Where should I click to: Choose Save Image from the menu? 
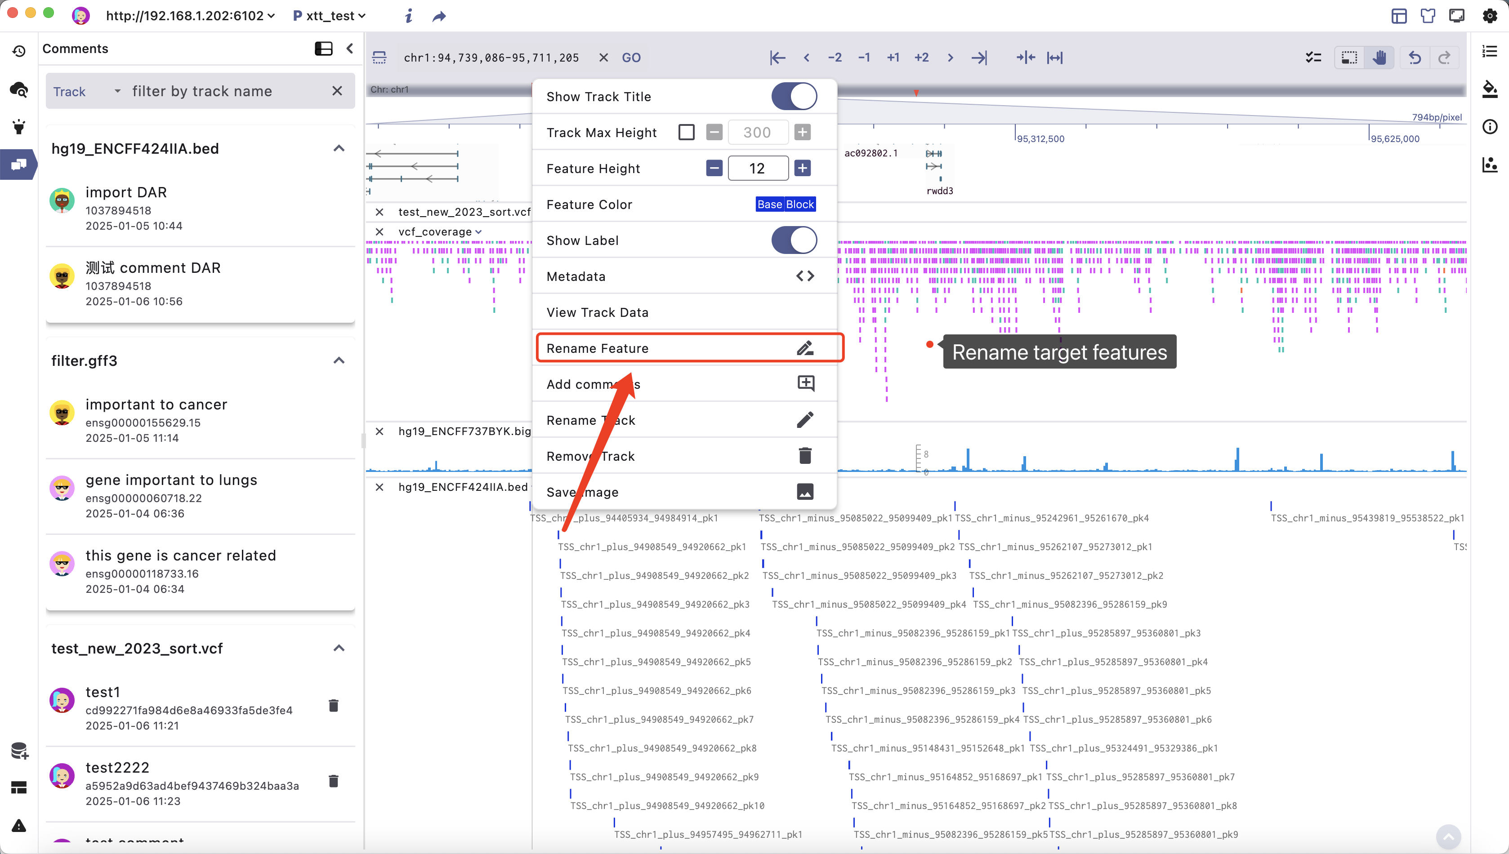click(x=684, y=492)
